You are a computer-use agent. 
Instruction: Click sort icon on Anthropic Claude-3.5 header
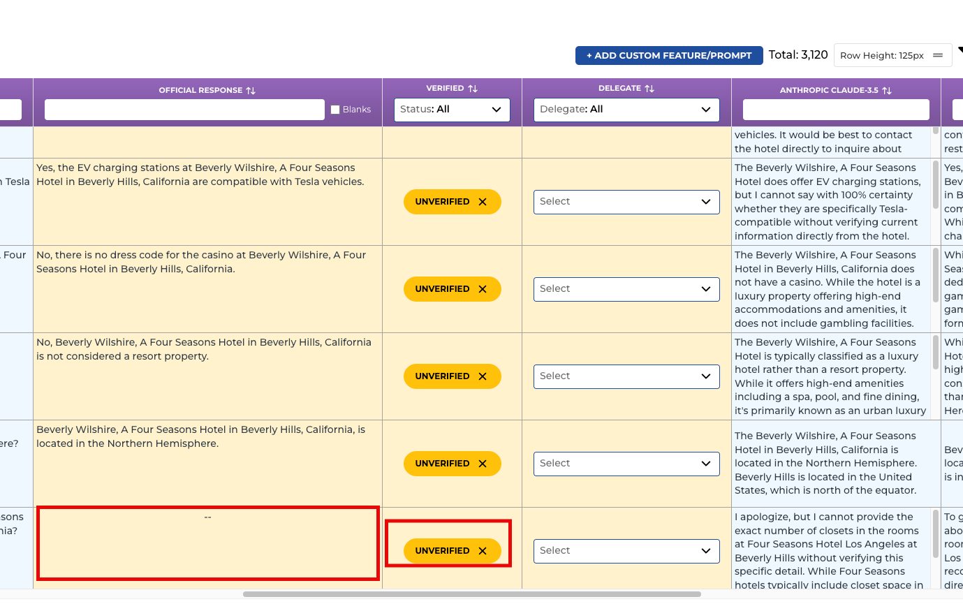point(887,91)
